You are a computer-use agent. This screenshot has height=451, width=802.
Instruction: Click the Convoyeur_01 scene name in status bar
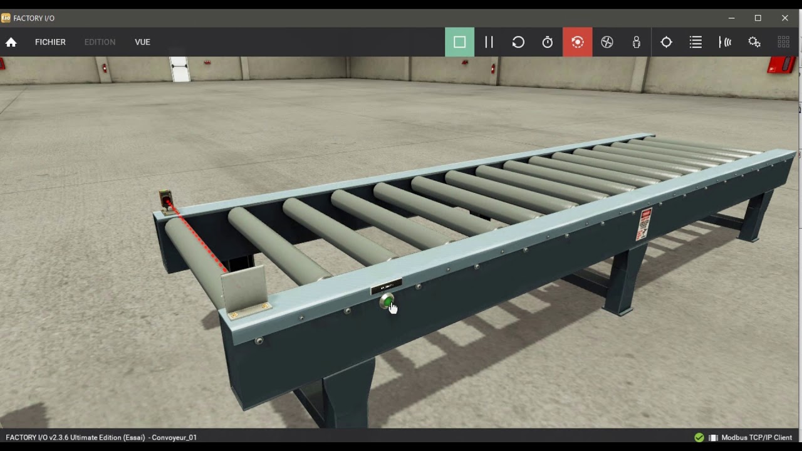tap(175, 437)
